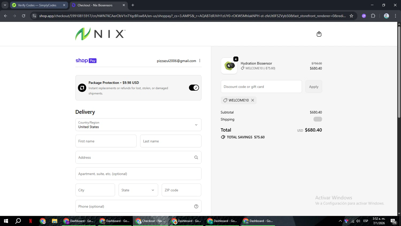Click the Shop Pay logo

click(x=86, y=61)
